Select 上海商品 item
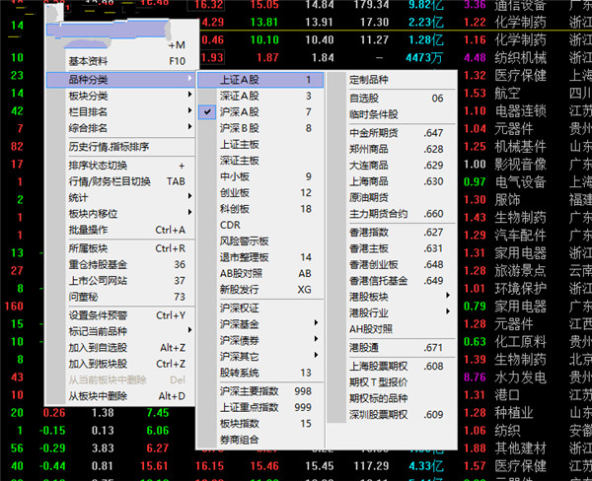592x481 pixels. coord(392,181)
